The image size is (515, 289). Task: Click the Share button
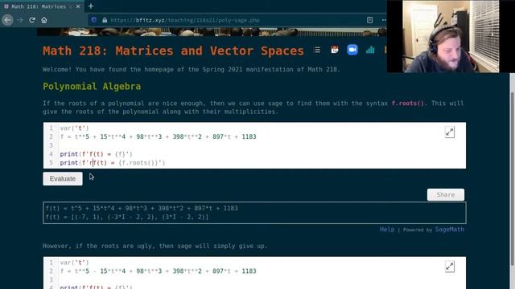pyautogui.click(x=446, y=194)
